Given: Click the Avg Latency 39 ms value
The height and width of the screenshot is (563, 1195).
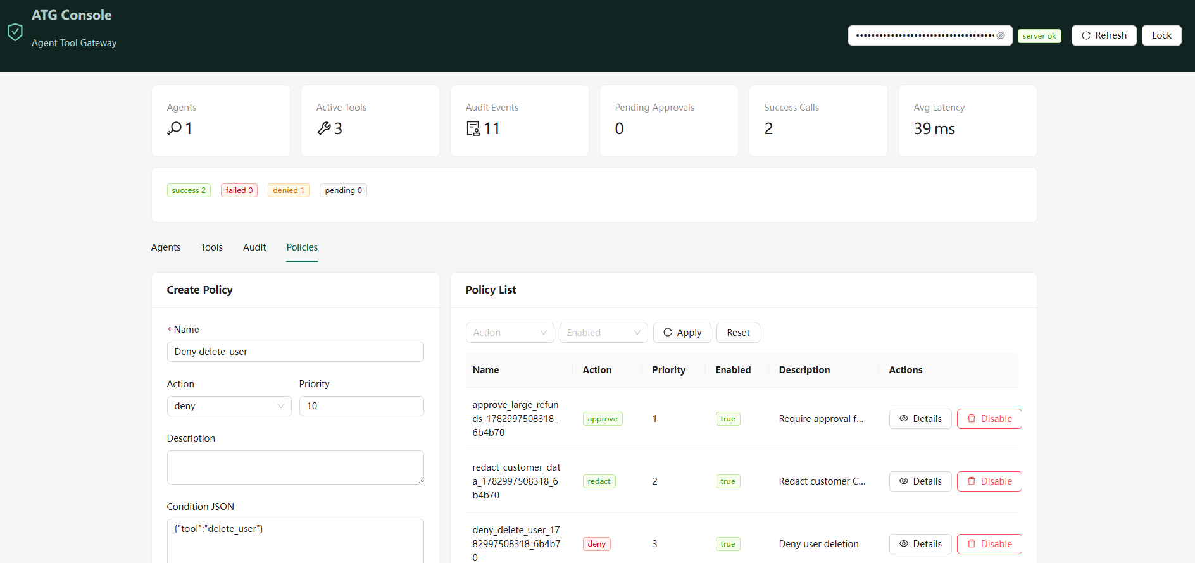Looking at the screenshot, I should (x=934, y=128).
